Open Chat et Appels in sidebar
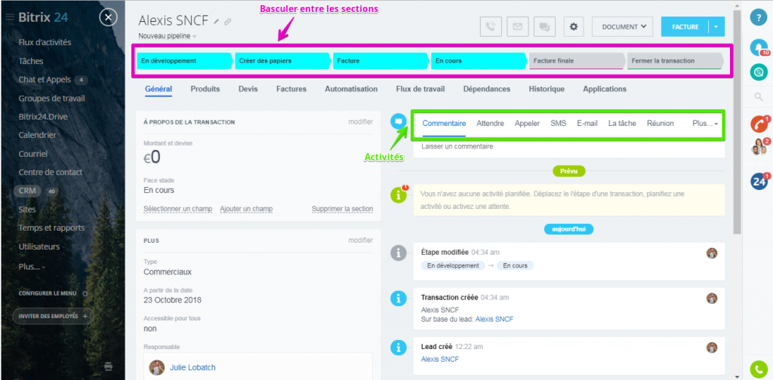 45,80
